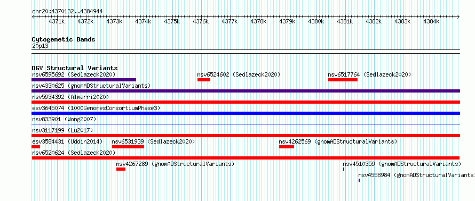The height and width of the screenshot is (201, 475).
Task: Click the 4372k ruler tick label
Action: click(x=85, y=21)
